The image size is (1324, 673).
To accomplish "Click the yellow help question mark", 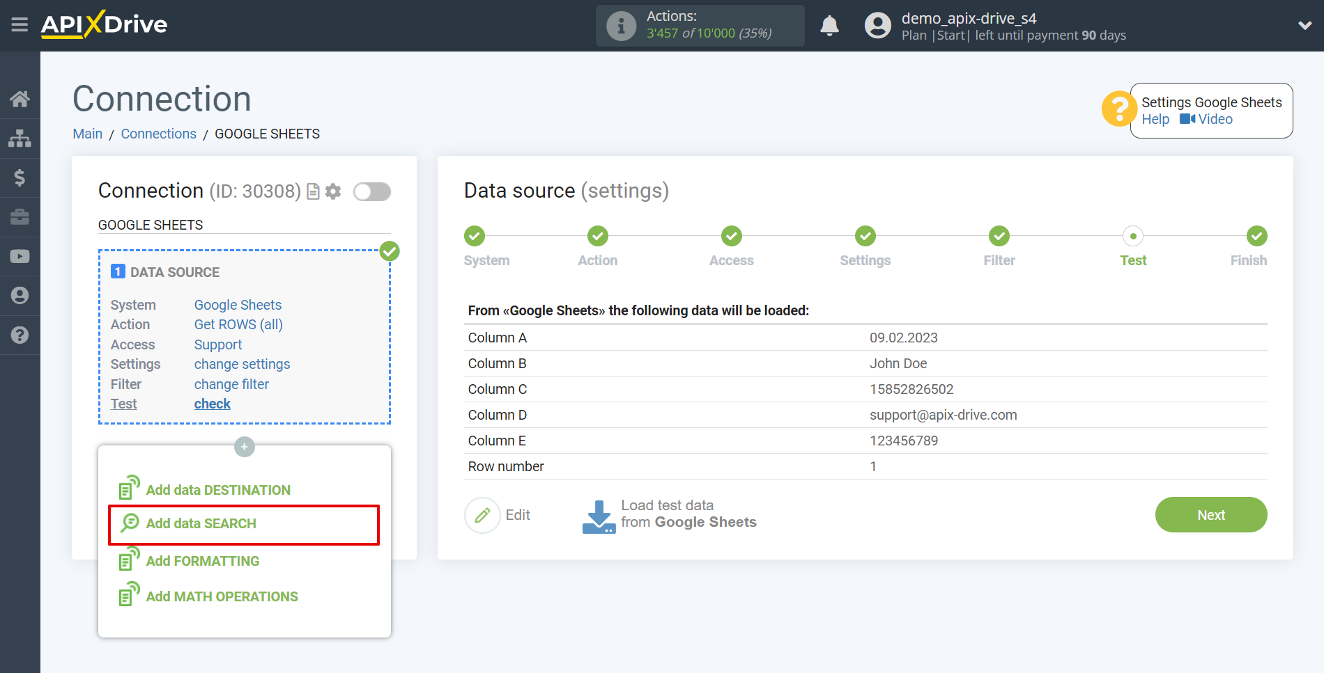I will [1119, 109].
